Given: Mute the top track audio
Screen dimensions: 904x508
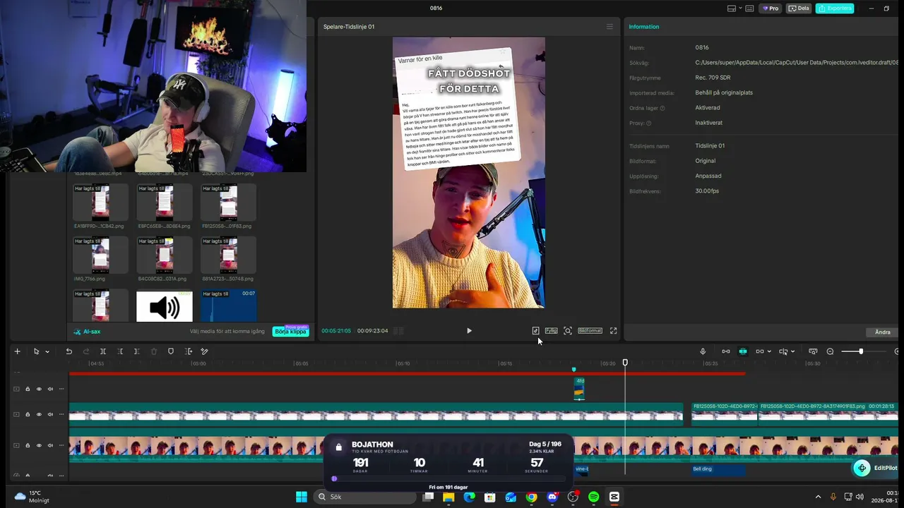Looking at the screenshot, I should click(50, 389).
